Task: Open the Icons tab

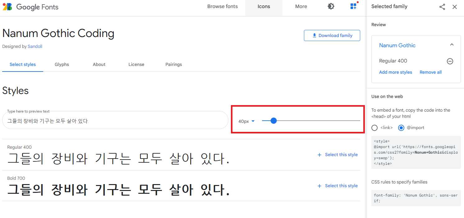Action: 264,7
